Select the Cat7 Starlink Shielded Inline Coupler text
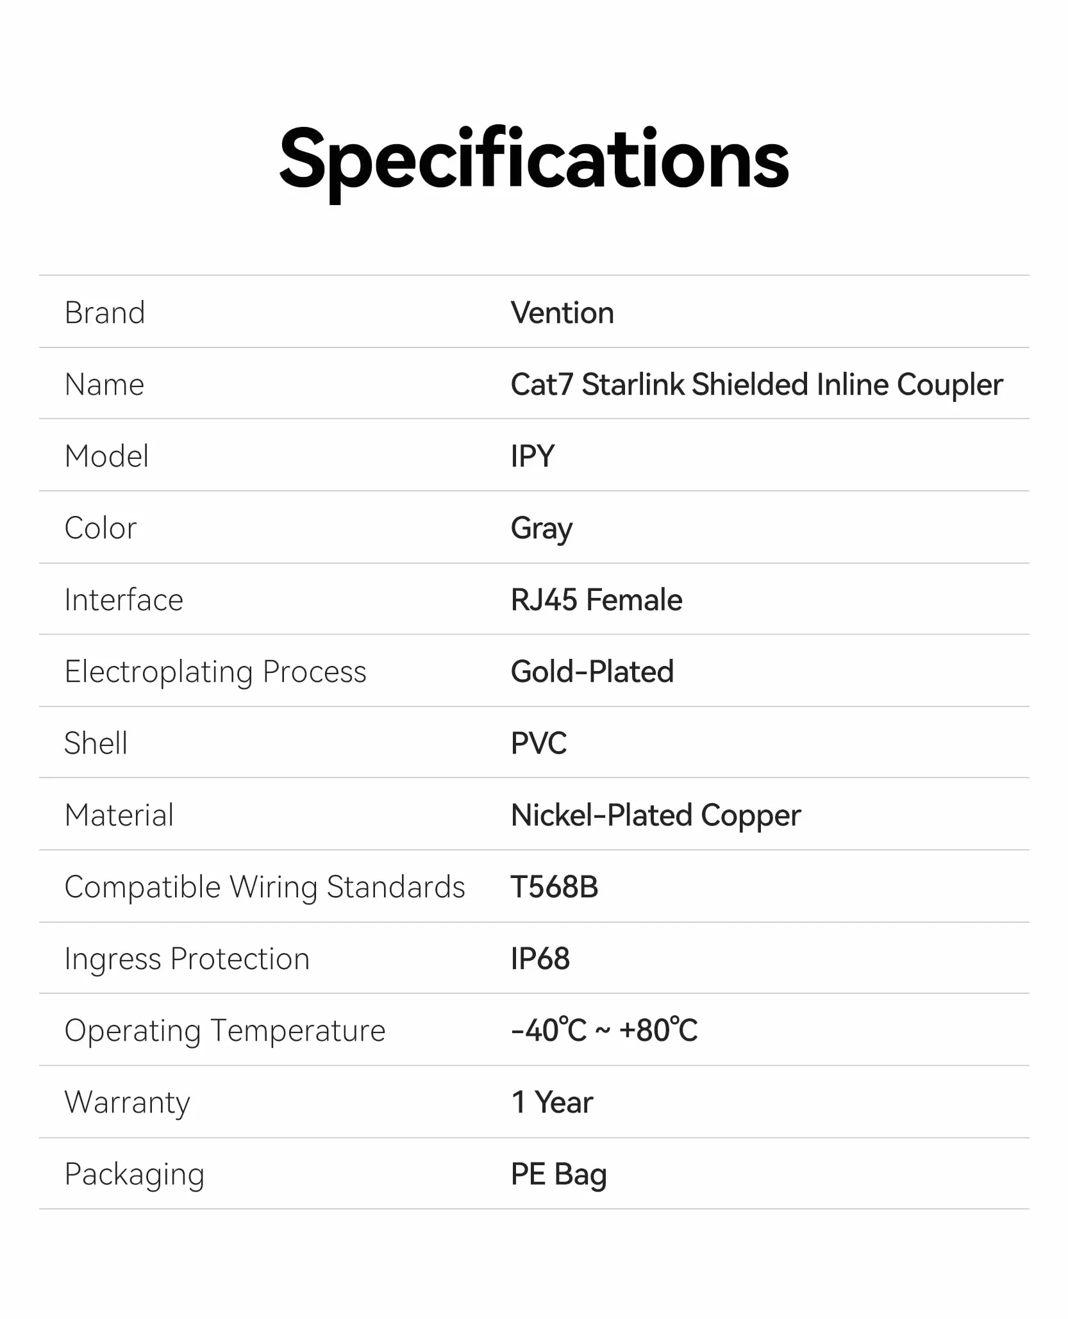 (x=757, y=385)
